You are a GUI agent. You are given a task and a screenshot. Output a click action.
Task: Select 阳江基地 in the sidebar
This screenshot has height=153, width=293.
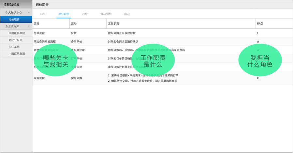coord(14,47)
